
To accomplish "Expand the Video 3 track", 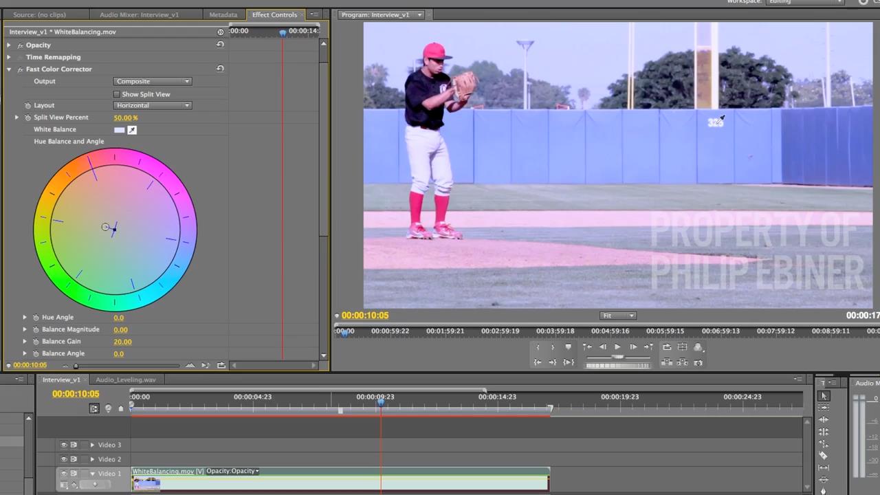I will tap(92, 445).
